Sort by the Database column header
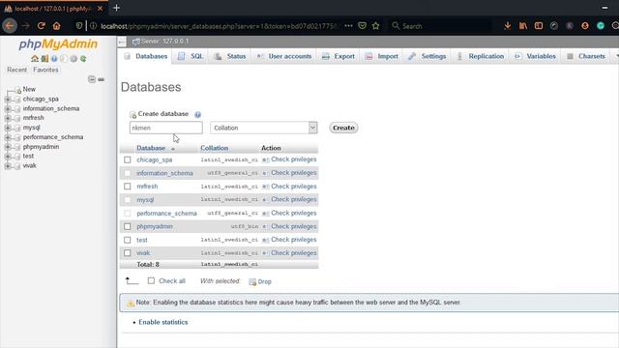The width and height of the screenshot is (619, 348). coord(151,148)
